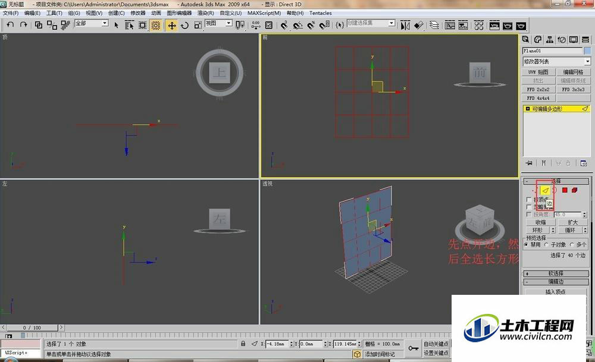The height and width of the screenshot is (362, 595).
Task: Toggle Window/Crossing selection mode
Action: [155, 26]
